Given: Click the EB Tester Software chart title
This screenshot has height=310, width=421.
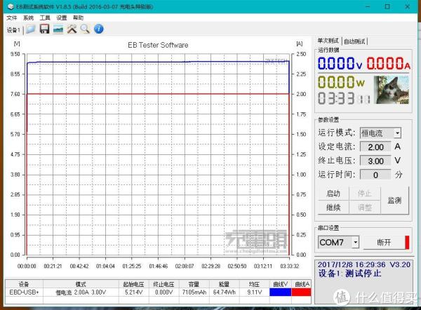Looking at the screenshot, I should [158, 45].
